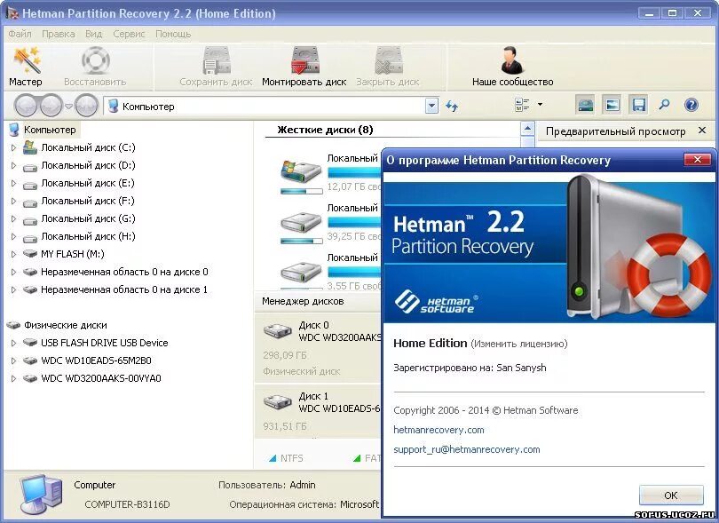Click the Computer icon in status bar
Image resolution: width=719 pixels, height=523 pixels.
click(x=41, y=495)
